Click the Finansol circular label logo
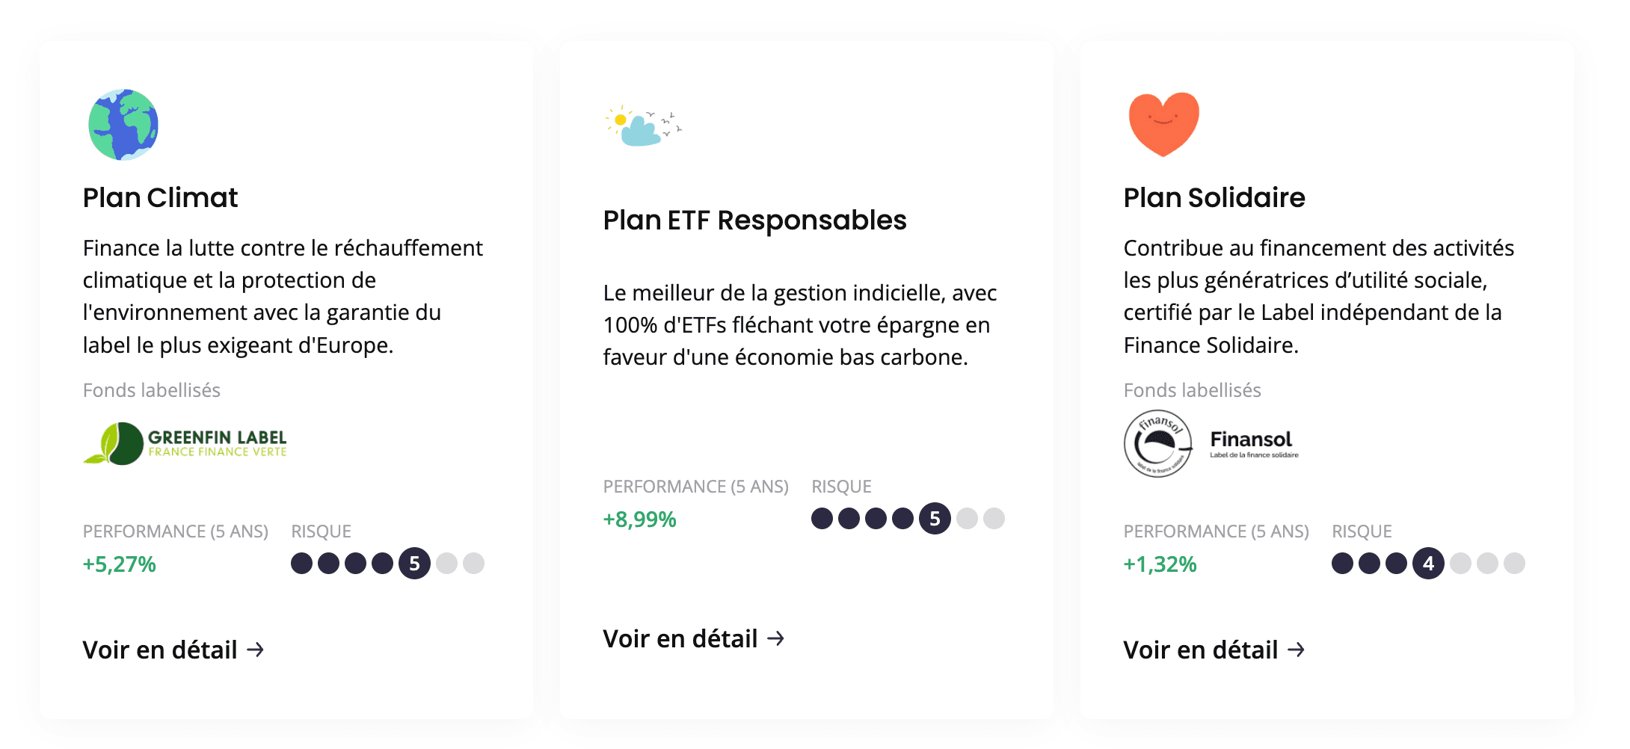Viewport: 1630px width, 749px height. pyautogui.click(x=1157, y=443)
